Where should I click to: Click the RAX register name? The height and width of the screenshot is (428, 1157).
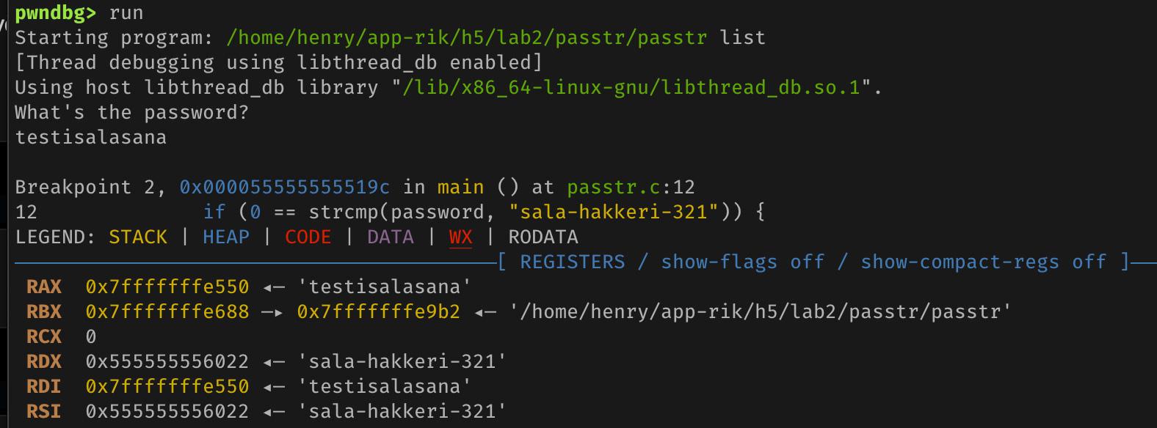[44, 287]
